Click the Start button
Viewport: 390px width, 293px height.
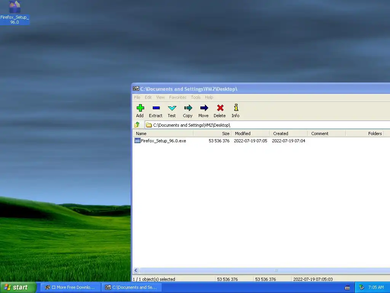18,288
